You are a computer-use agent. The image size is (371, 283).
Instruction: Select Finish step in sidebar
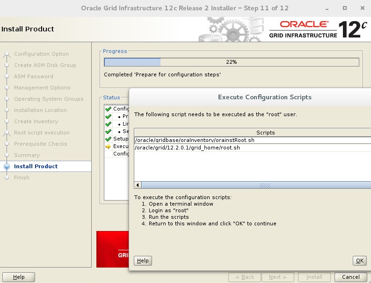point(22,178)
